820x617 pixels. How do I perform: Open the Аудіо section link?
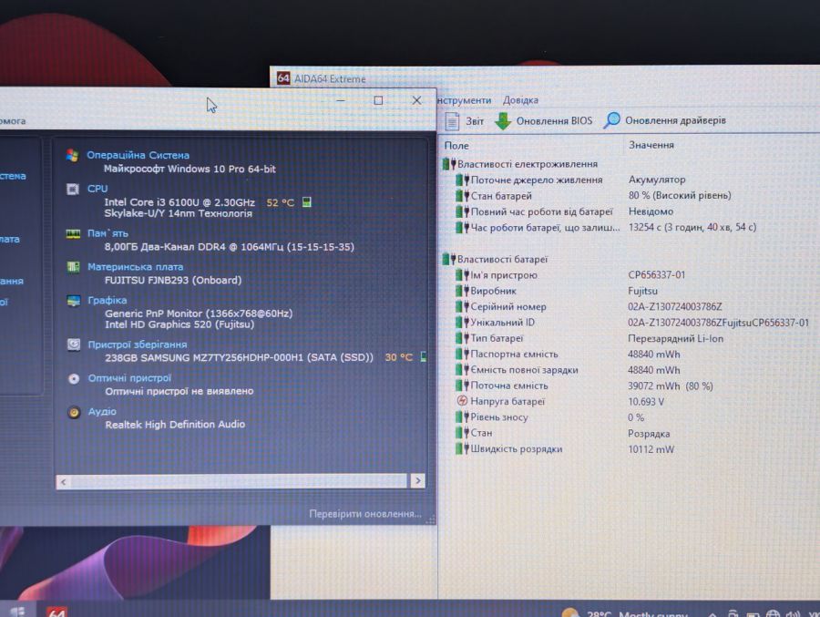[102, 411]
